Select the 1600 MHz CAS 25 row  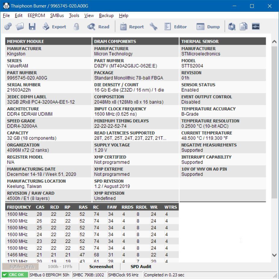tap(92, 228)
